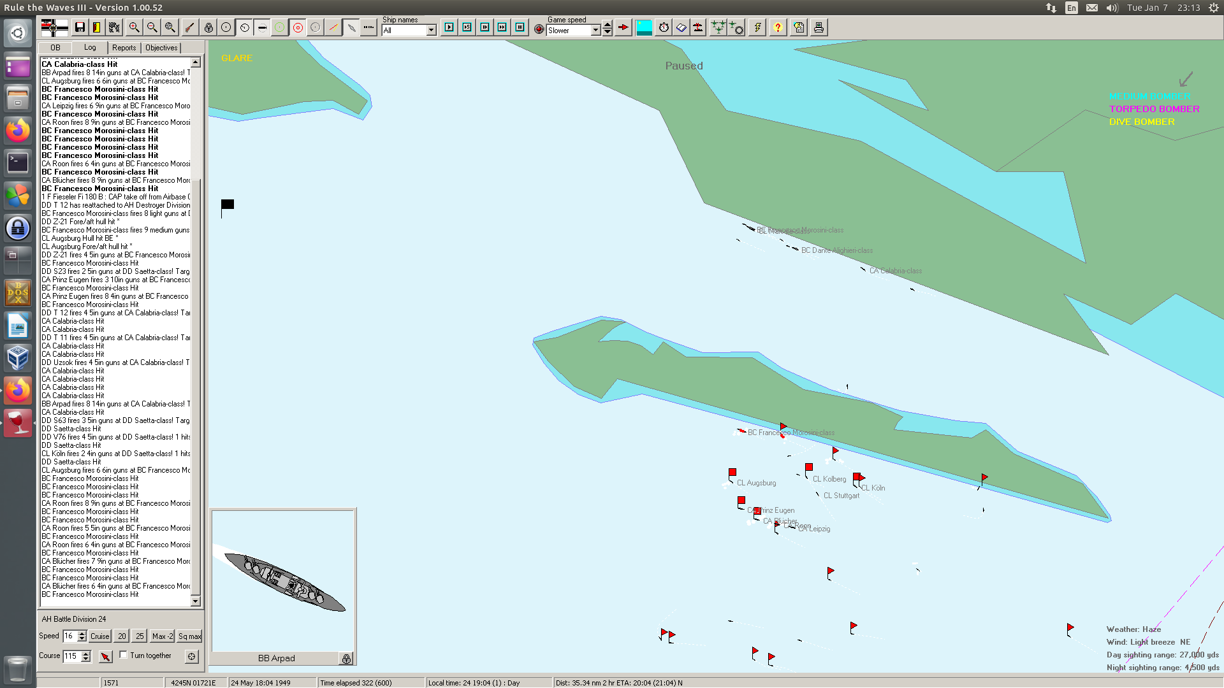Viewport: 1224px width, 688px height.
Task: Toggle the green range circle button
Action: [x=280, y=27]
